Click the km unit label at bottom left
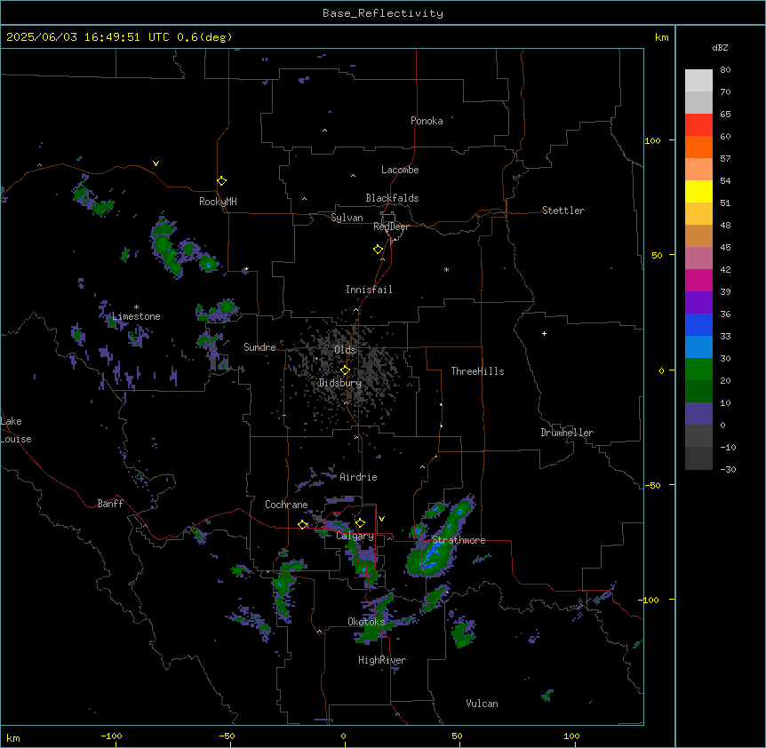 13,737
